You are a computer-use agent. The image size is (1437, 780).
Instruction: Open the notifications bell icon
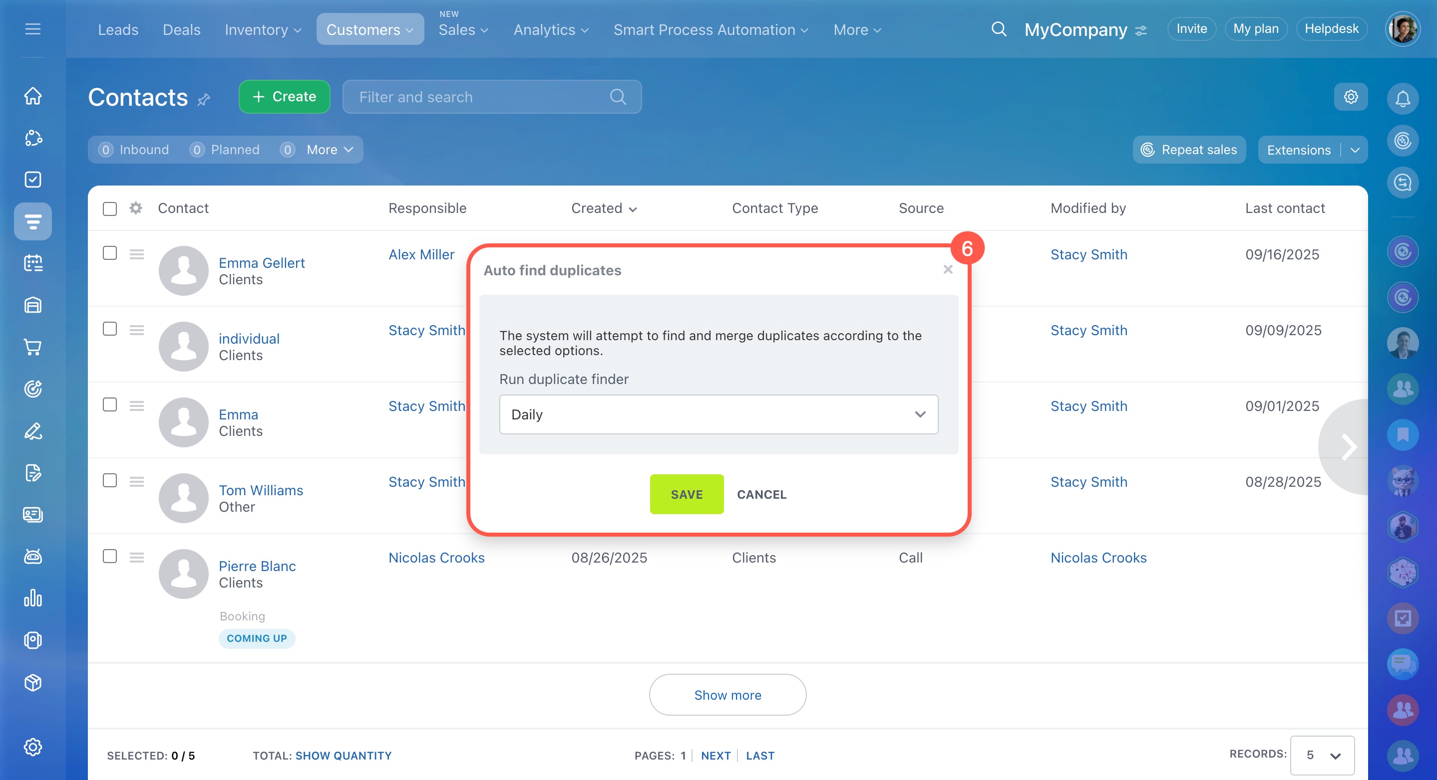point(1403,98)
